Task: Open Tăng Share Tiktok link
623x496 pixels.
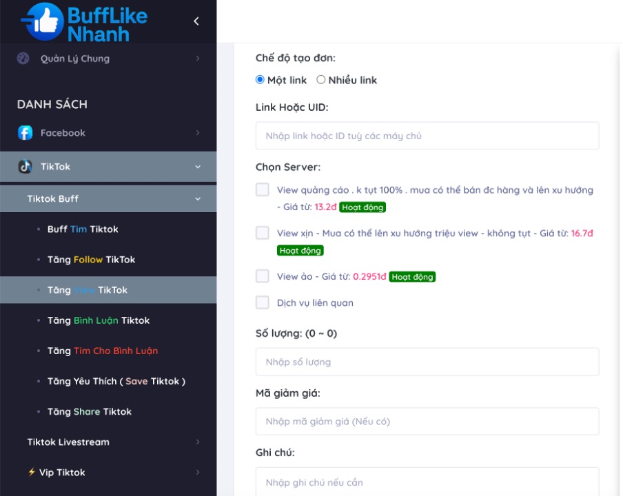Action: 89,412
